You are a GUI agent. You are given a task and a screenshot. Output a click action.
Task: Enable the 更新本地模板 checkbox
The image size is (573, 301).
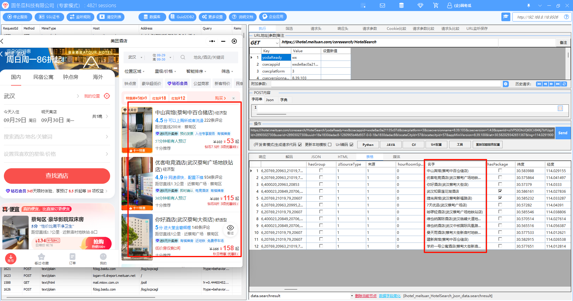(329, 145)
